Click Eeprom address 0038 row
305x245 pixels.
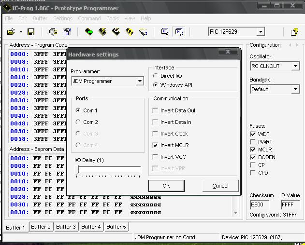click(86, 212)
